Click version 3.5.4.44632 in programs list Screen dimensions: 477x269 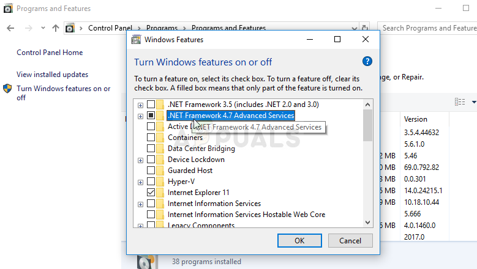(x=421, y=133)
